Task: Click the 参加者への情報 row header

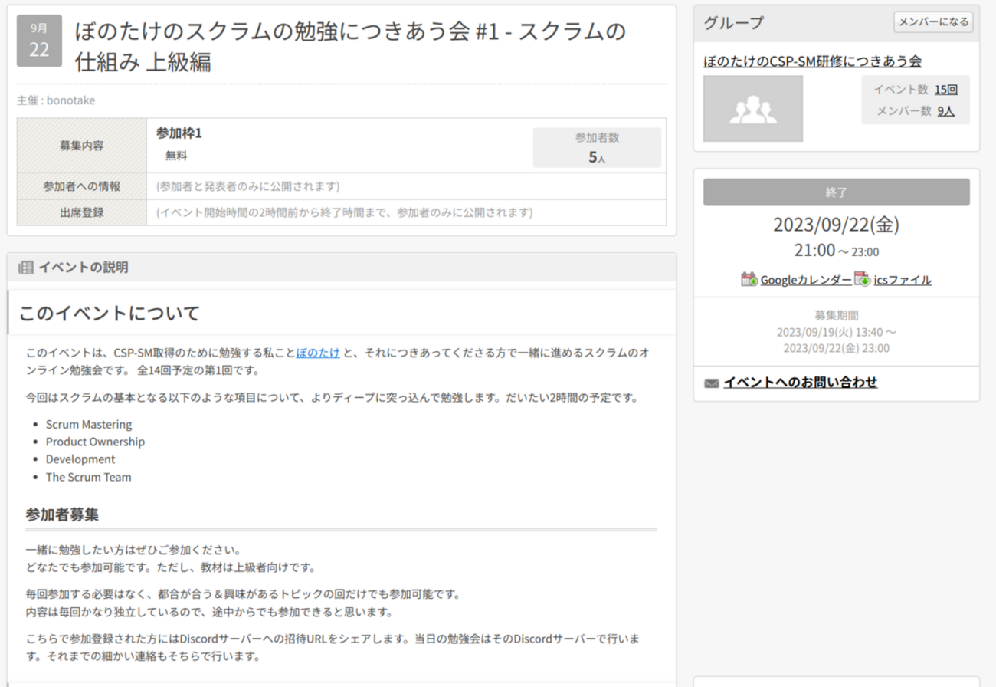Action: [x=81, y=186]
